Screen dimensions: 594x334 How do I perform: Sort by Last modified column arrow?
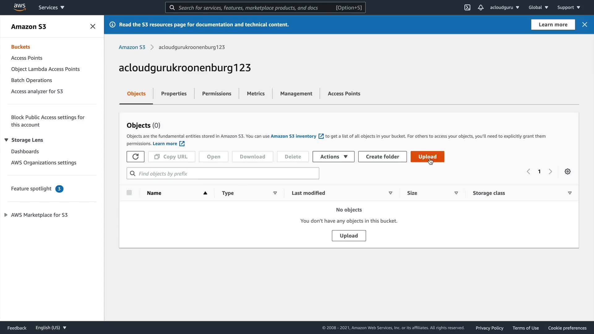coord(390,193)
